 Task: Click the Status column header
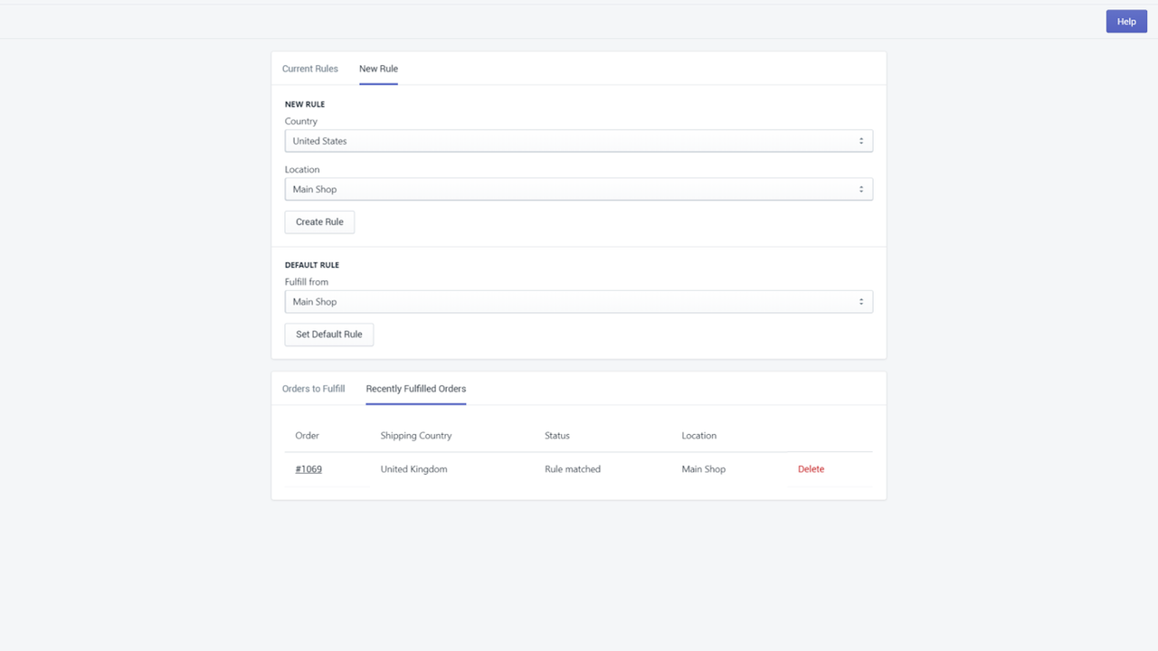pyautogui.click(x=556, y=435)
